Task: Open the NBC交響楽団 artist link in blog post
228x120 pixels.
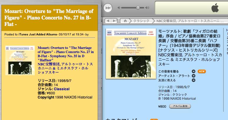Action: pos(65,68)
